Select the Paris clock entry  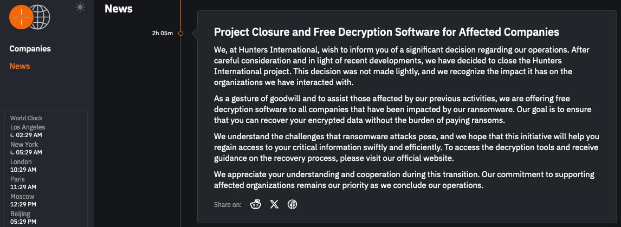(x=23, y=183)
